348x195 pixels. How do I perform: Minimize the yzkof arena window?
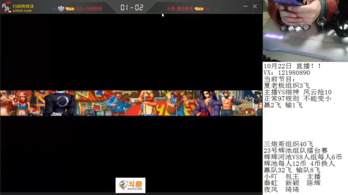pyautogui.click(x=245, y=6)
